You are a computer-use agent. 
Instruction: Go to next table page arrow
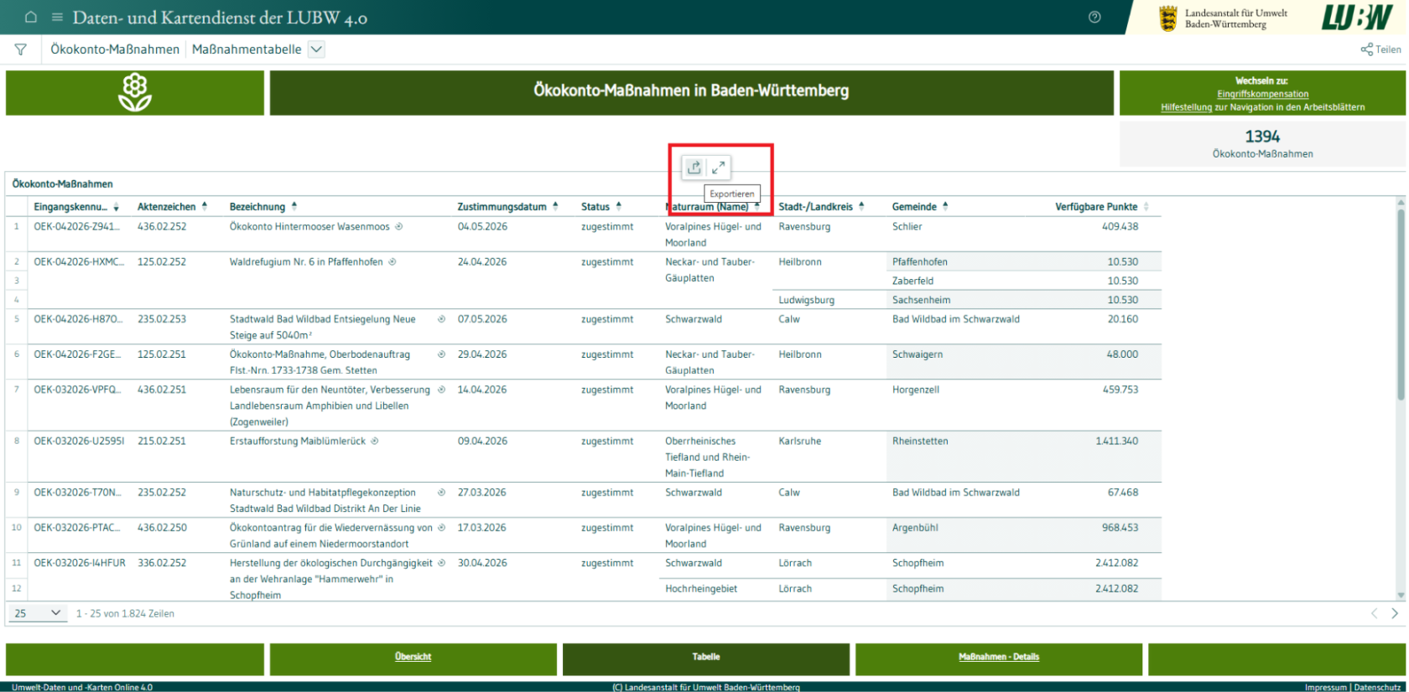(x=1395, y=613)
